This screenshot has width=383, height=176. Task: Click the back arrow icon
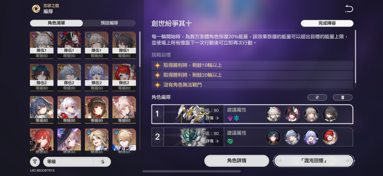(349, 9)
